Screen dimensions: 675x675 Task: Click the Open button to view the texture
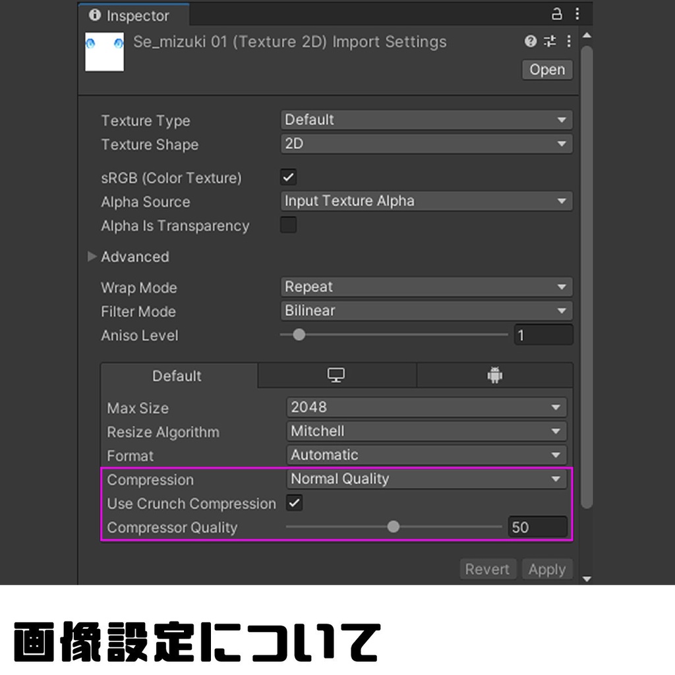pos(546,69)
